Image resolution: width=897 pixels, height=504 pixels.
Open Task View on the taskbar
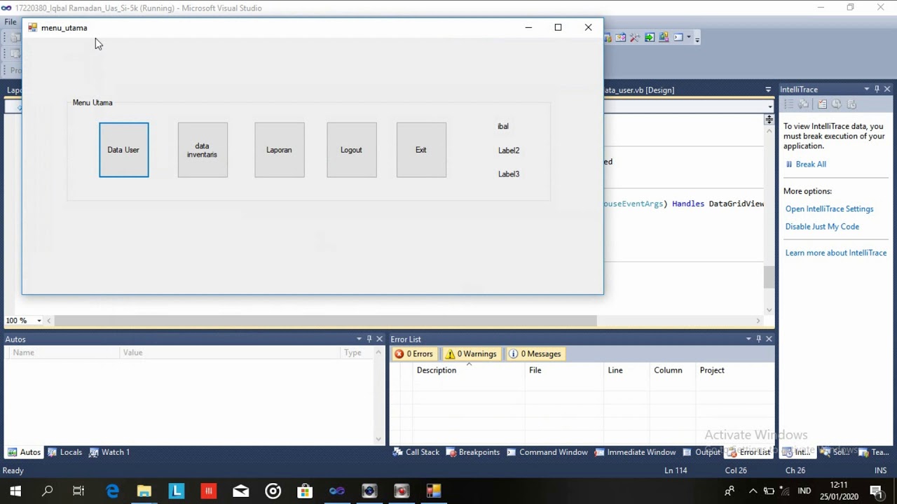(x=78, y=491)
